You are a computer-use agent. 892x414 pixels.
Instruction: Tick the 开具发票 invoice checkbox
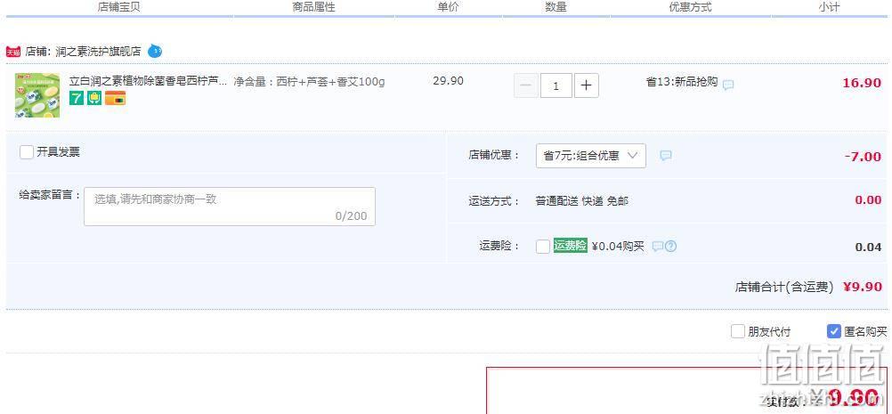tap(26, 152)
